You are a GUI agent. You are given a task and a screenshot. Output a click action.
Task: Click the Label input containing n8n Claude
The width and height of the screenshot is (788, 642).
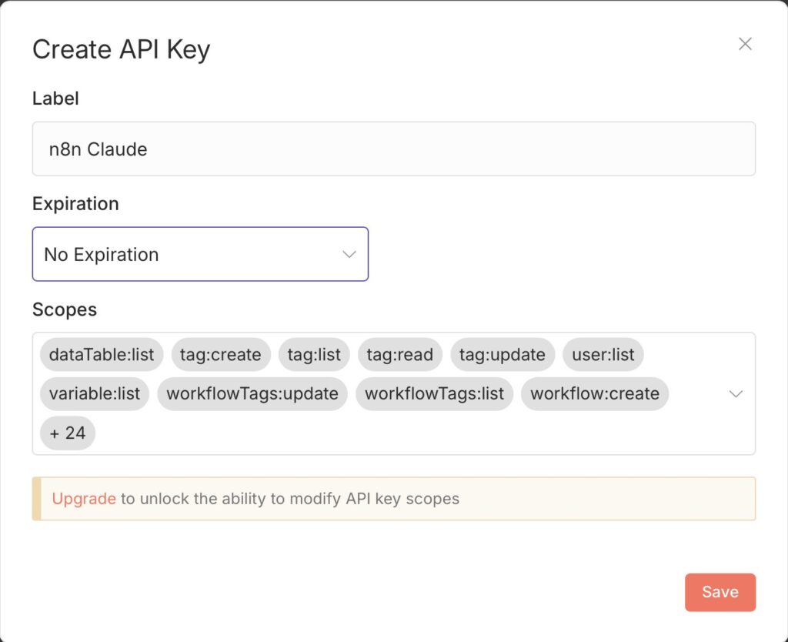pyautogui.click(x=393, y=149)
